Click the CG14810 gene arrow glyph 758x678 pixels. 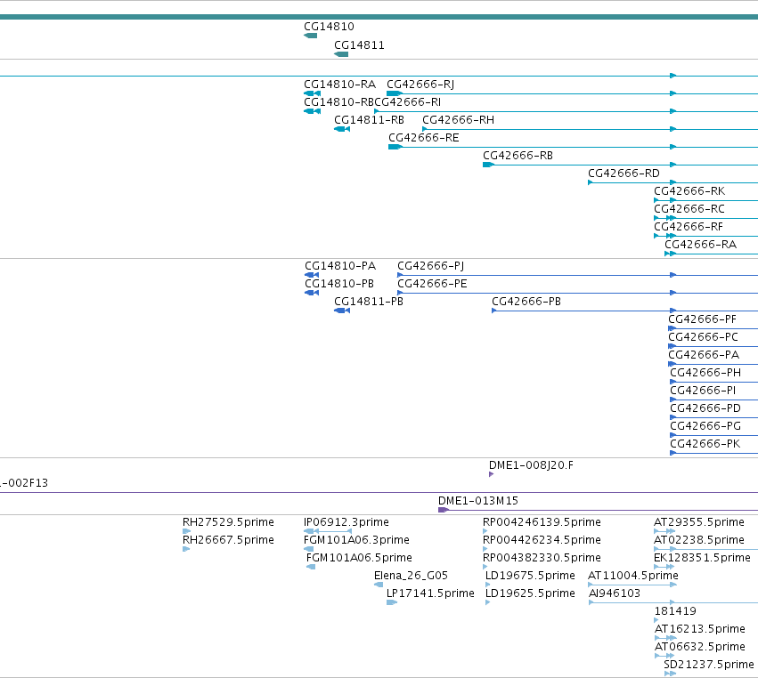[x=310, y=36]
